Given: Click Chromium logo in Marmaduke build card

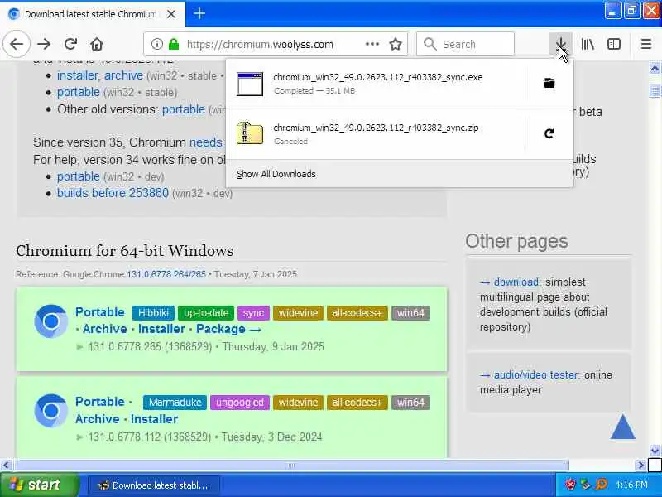Looking at the screenshot, I should 50,411.
